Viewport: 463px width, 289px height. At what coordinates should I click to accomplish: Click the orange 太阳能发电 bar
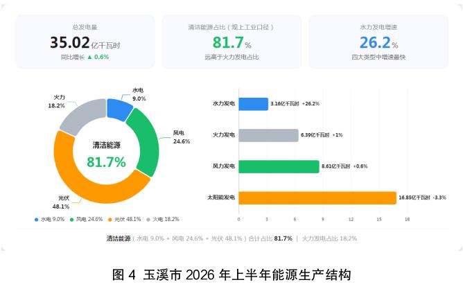[317, 198]
